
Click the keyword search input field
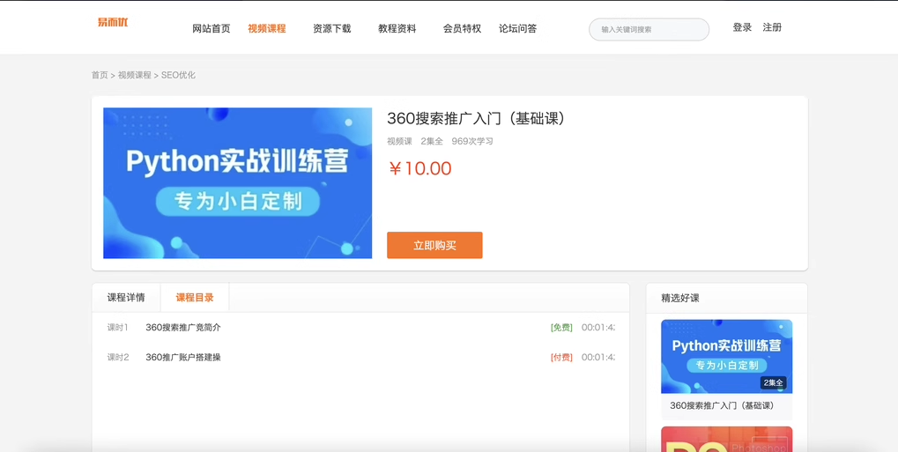click(649, 29)
